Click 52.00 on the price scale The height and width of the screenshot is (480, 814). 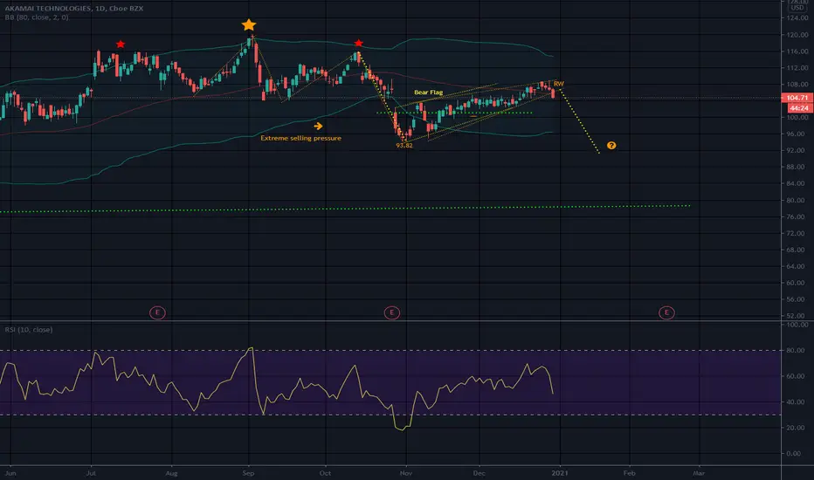click(x=797, y=316)
